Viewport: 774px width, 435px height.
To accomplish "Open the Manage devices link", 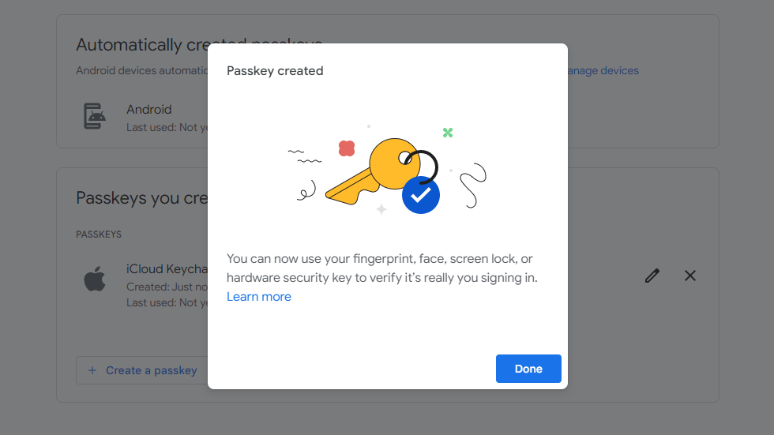I will click(603, 71).
